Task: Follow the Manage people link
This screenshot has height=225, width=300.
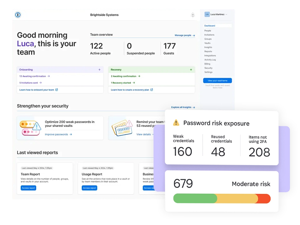Action: (185, 35)
